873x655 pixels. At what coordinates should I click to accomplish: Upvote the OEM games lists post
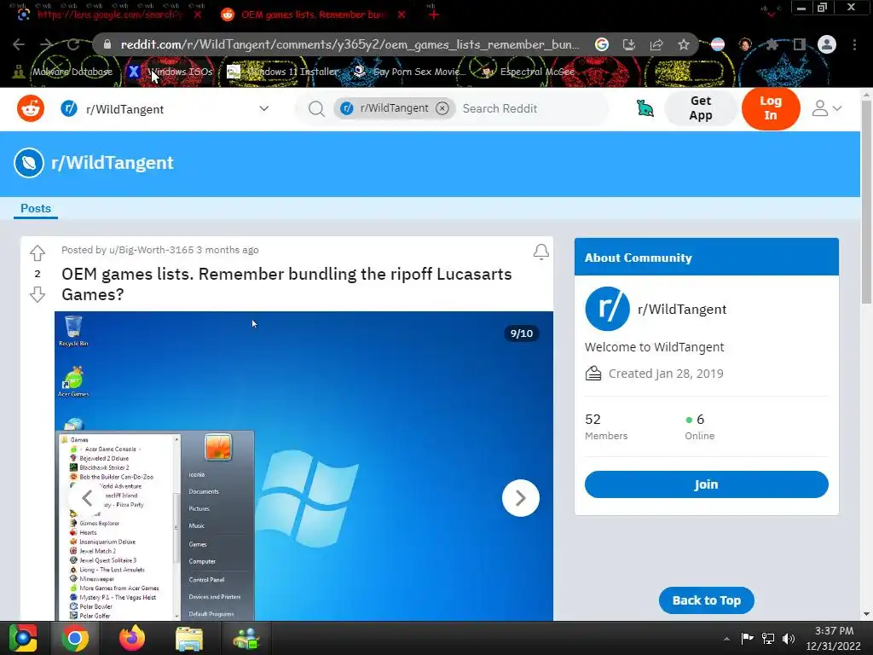[38, 252]
